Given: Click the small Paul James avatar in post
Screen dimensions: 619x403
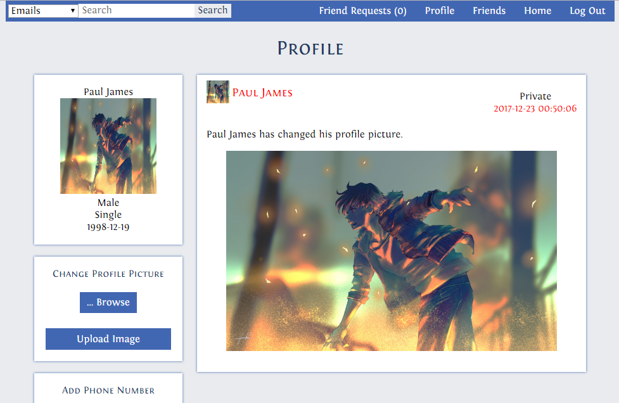Looking at the screenshot, I should pyautogui.click(x=217, y=92).
